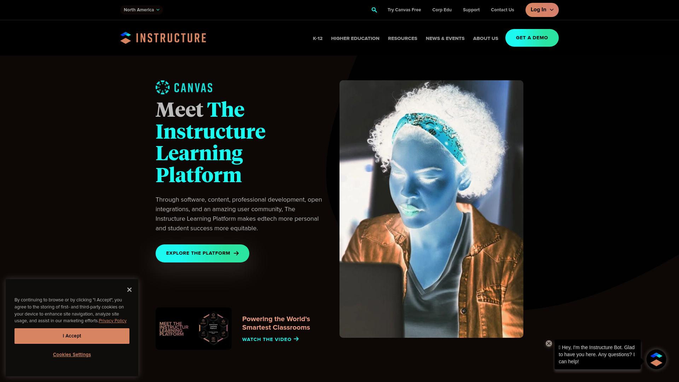Click the Get a Demo button
679x382 pixels.
click(x=532, y=38)
